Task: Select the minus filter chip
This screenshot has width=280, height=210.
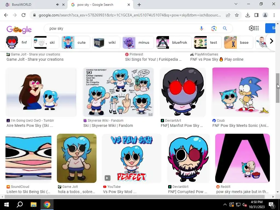Action: tap(138, 42)
